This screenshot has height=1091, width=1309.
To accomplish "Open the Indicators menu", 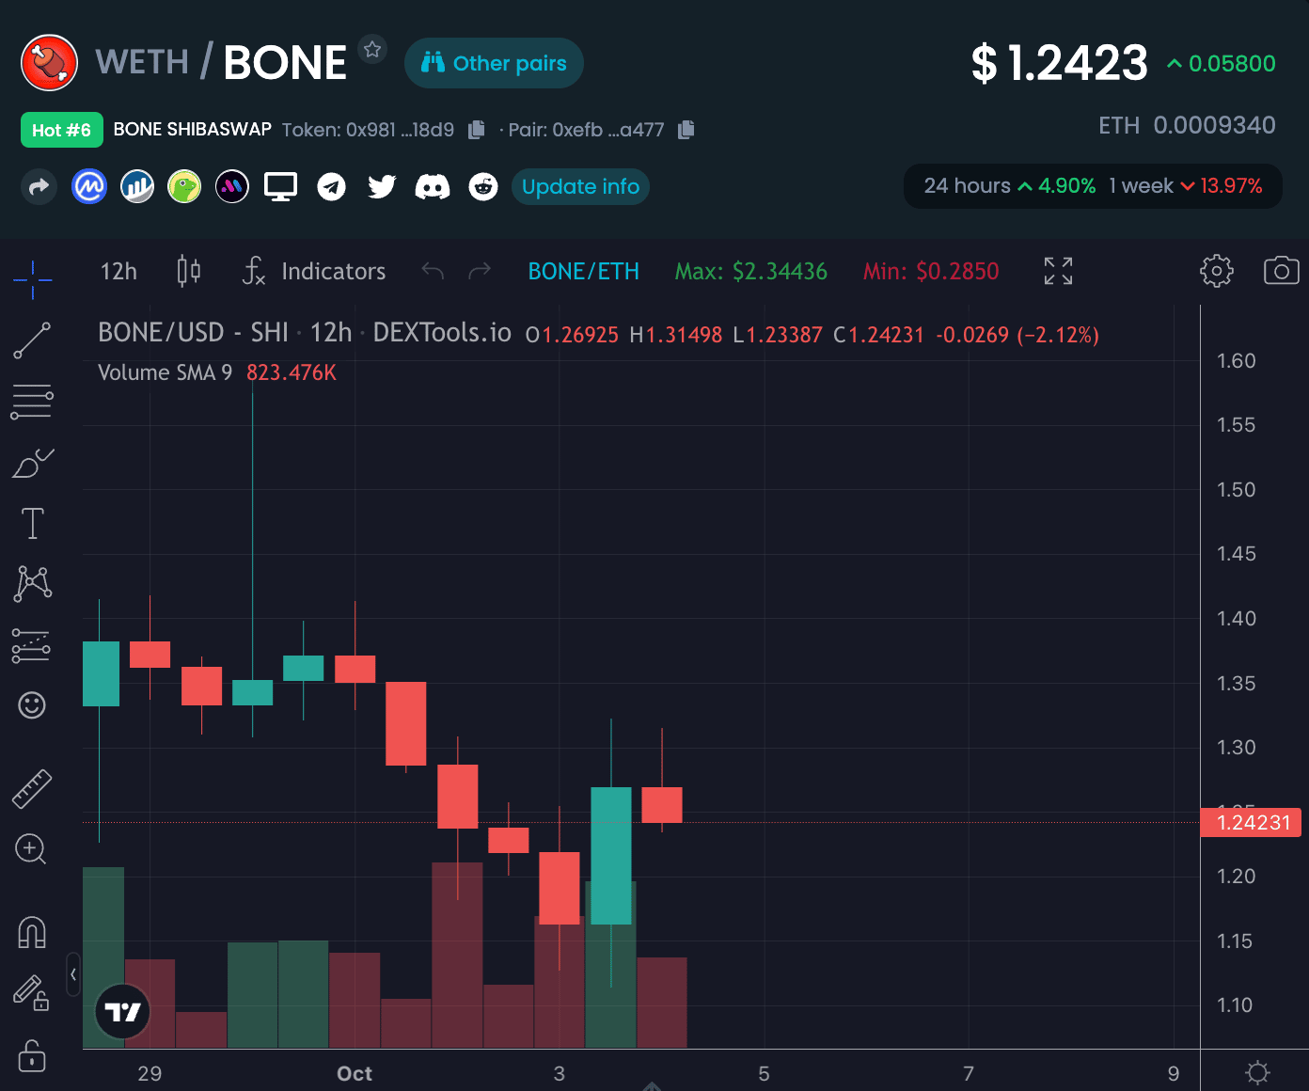I will [x=314, y=272].
